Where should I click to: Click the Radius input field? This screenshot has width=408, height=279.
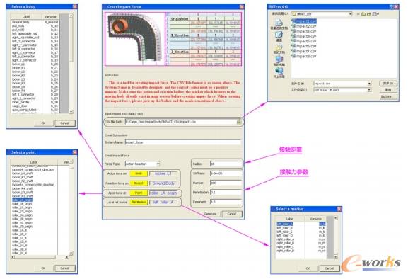[226, 164]
